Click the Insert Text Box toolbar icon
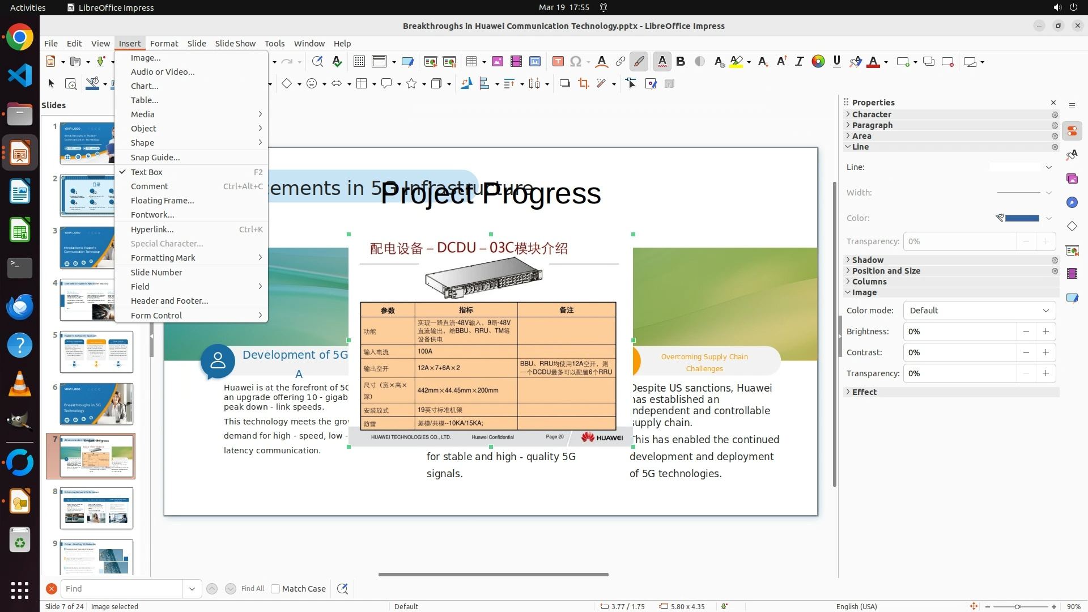Screen dimensions: 1088x612 tap(558, 62)
